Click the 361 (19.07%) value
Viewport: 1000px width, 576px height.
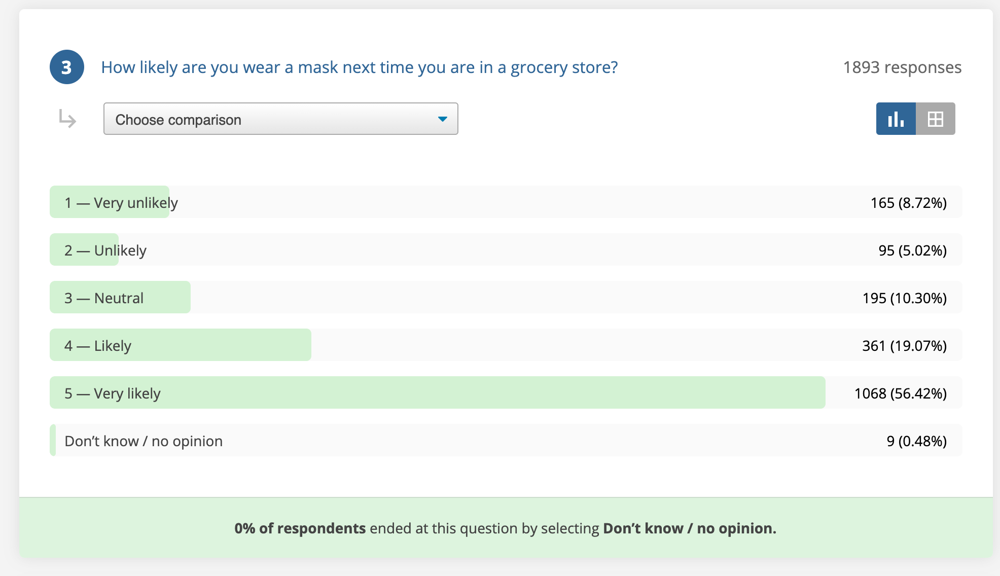904,346
